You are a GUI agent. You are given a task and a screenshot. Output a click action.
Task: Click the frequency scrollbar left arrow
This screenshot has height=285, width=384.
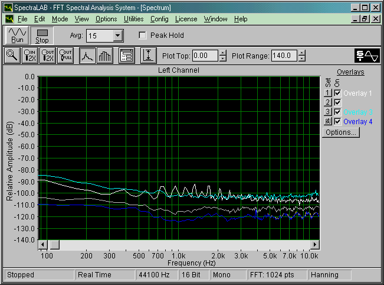pos(42,244)
